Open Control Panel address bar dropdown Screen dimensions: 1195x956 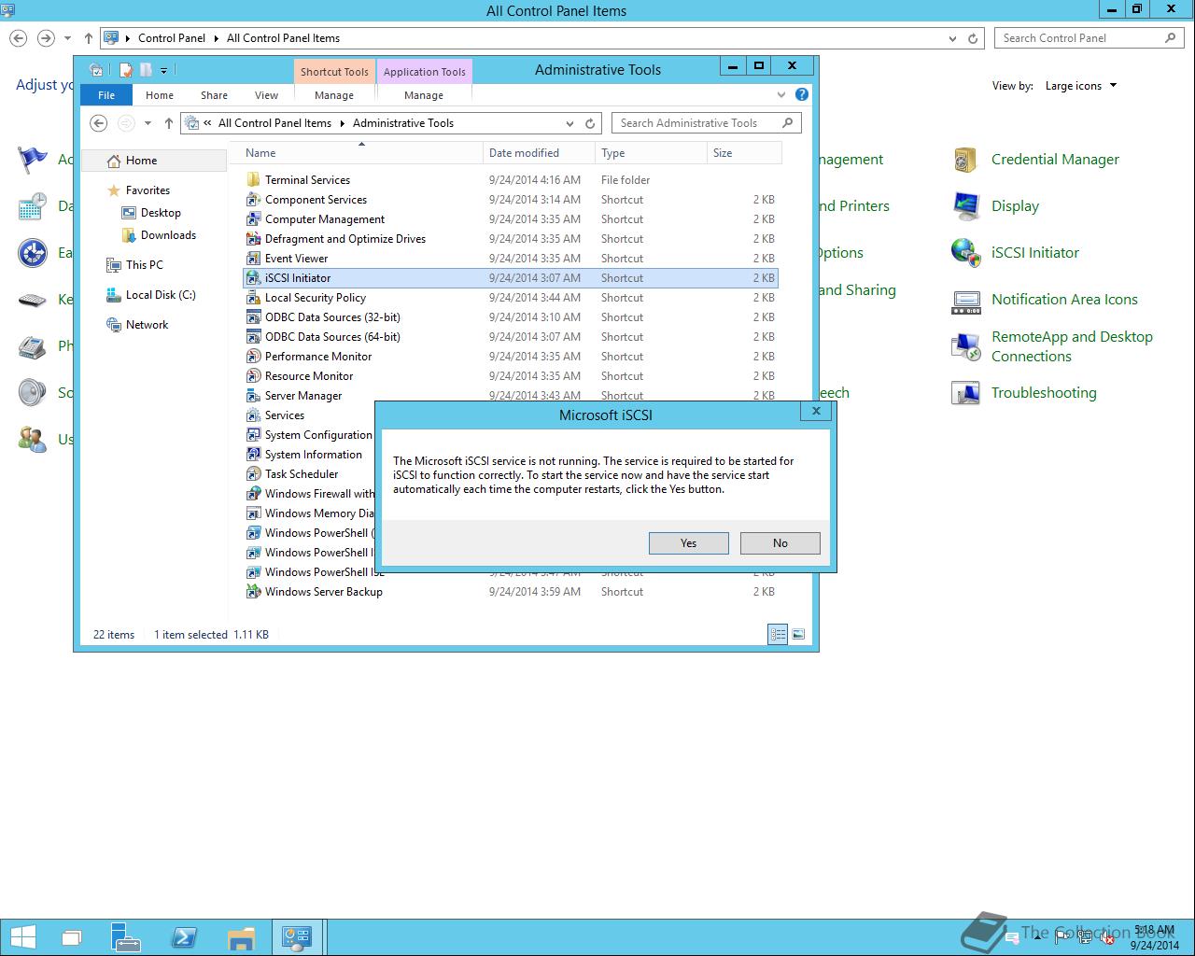pos(952,38)
